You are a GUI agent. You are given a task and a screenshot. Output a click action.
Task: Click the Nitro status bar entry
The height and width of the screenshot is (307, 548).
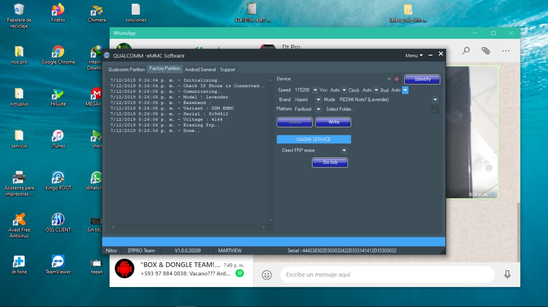pyautogui.click(x=111, y=251)
